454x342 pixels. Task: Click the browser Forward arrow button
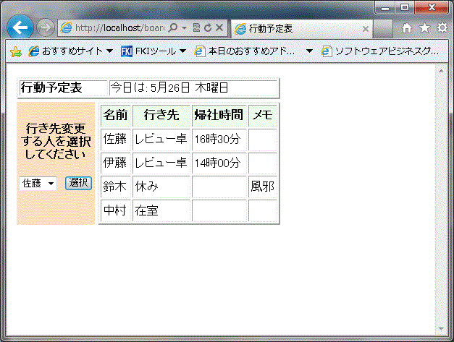(46, 27)
